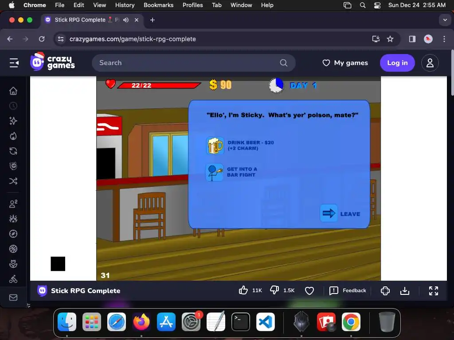Open the popular games flame icon
Viewport: 454px width, 340px height.
(x=13, y=136)
